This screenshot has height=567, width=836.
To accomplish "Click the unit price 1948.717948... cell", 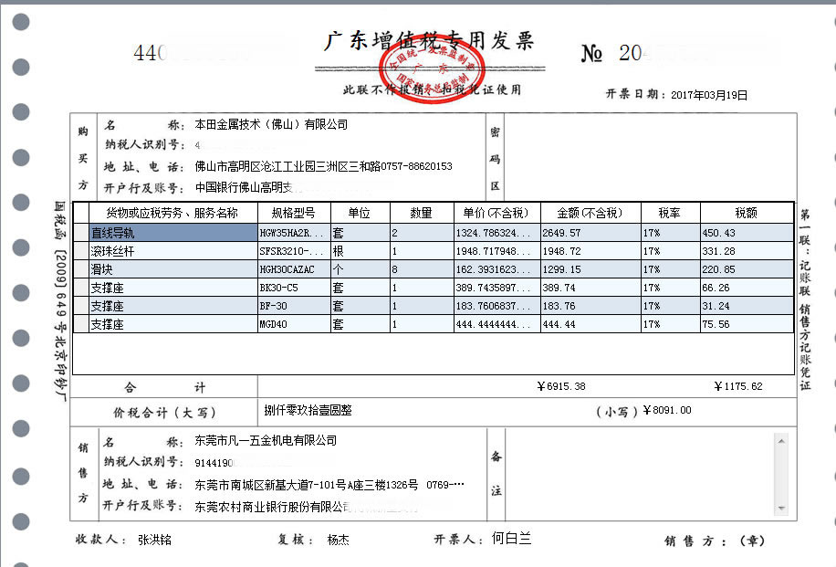I will [x=496, y=251].
